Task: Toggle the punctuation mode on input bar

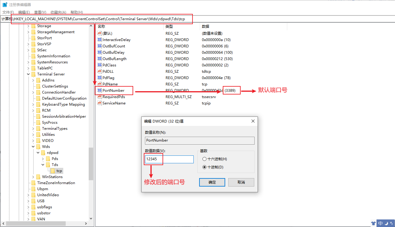Action: (x=391, y=224)
